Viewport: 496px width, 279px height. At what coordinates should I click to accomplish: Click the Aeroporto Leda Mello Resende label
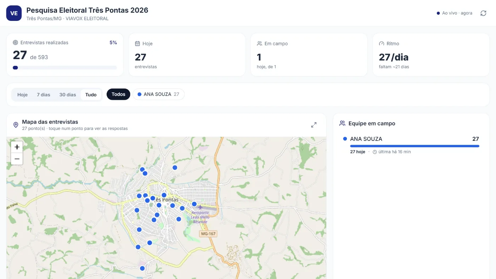[200, 217]
